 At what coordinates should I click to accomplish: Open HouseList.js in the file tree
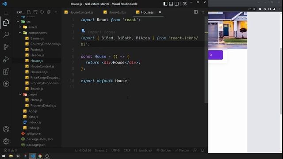click(x=39, y=72)
